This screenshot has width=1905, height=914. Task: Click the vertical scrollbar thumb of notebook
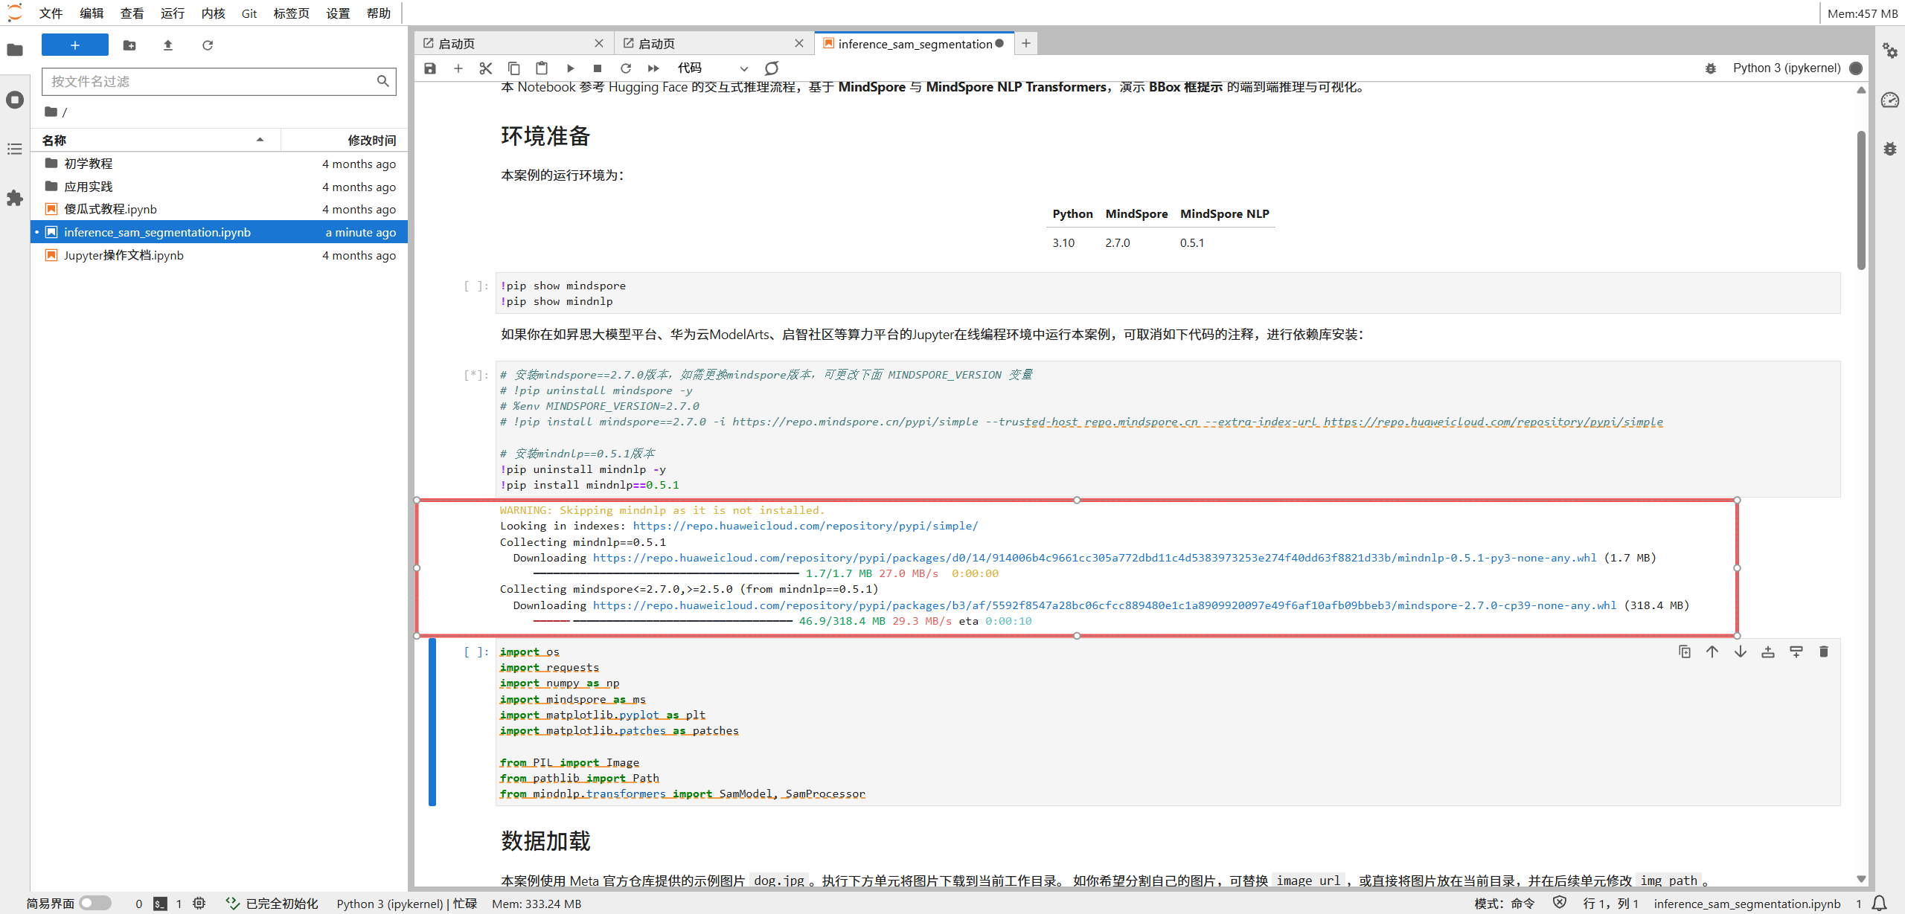click(x=1861, y=201)
